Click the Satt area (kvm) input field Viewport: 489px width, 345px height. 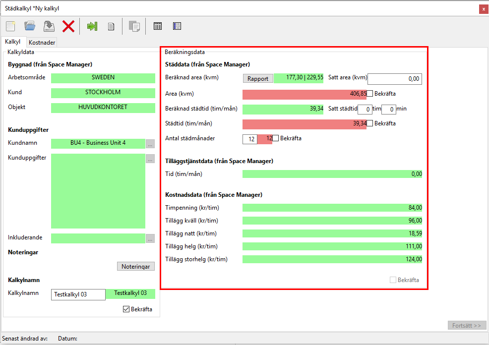394,78
